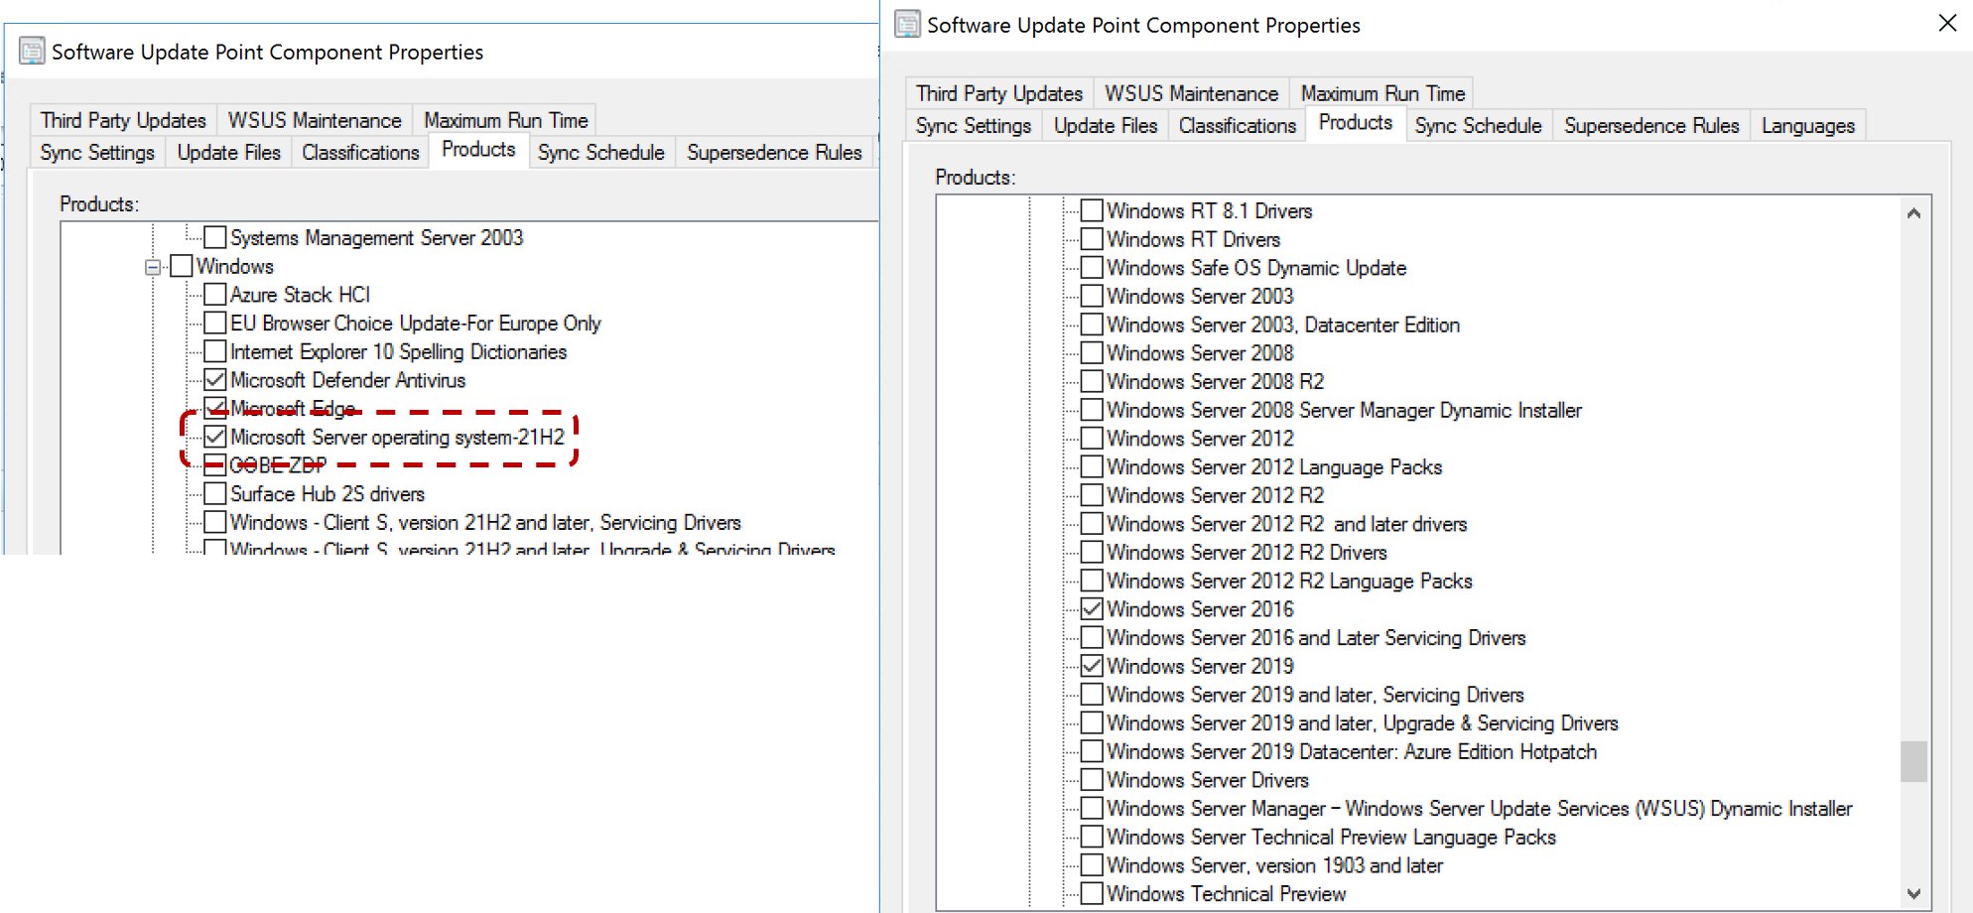
Task: Select Maximum Run Time tab in left dialog
Action: (x=505, y=120)
